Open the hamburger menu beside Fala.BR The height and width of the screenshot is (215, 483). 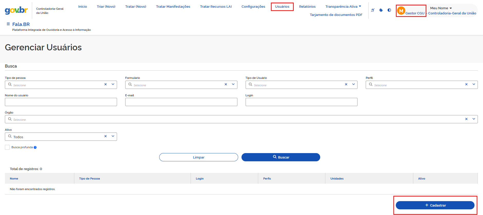click(x=8, y=24)
